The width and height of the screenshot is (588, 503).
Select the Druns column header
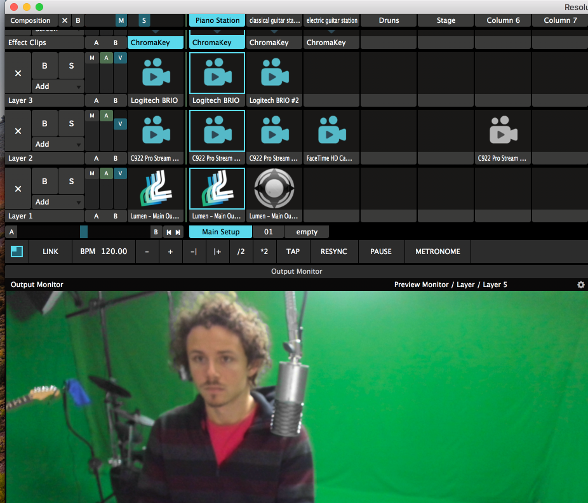[389, 20]
